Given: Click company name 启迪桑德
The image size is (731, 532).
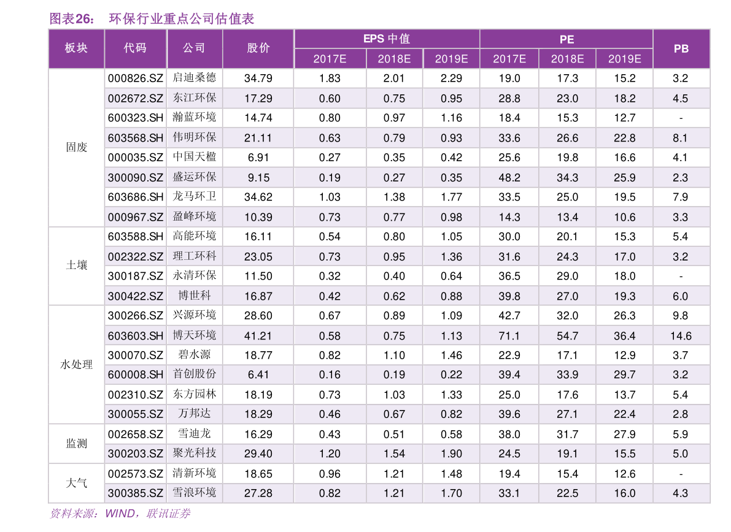Looking at the screenshot, I should tap(195, 77).
